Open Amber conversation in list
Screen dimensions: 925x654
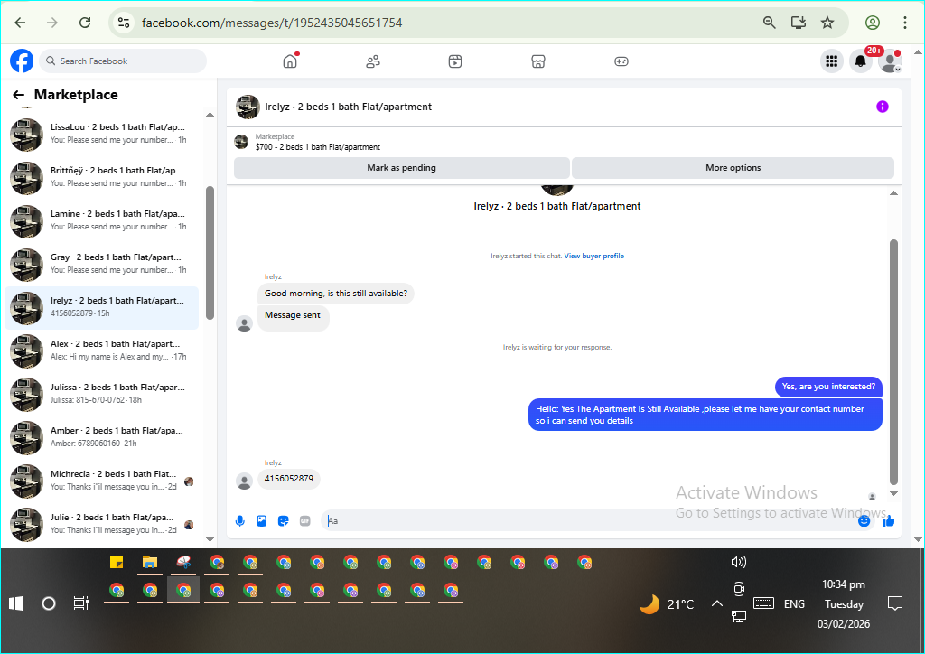click(101, 437)
